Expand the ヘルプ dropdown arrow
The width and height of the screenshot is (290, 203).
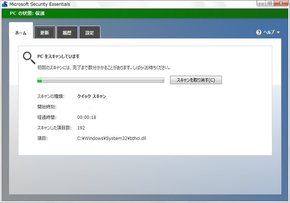pos(278,33)
